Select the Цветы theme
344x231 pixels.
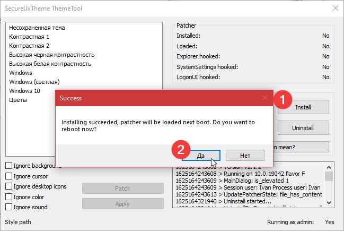(x=18, y=100)
